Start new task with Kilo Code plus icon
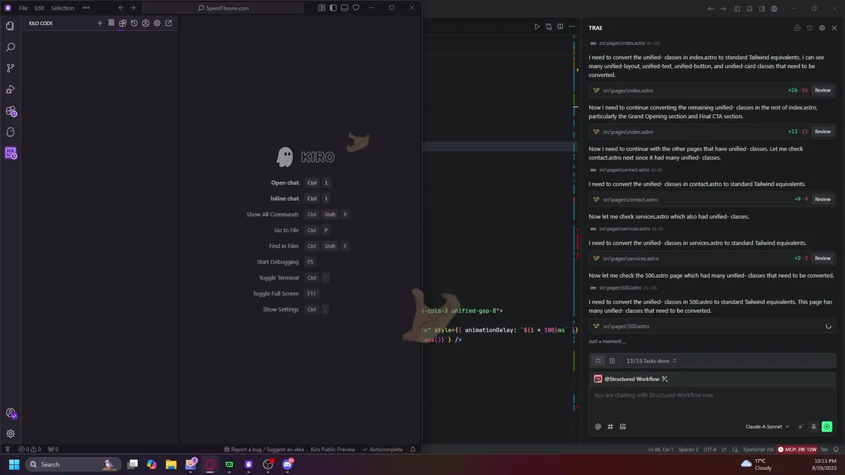845x475 pixels. [100, 23]
